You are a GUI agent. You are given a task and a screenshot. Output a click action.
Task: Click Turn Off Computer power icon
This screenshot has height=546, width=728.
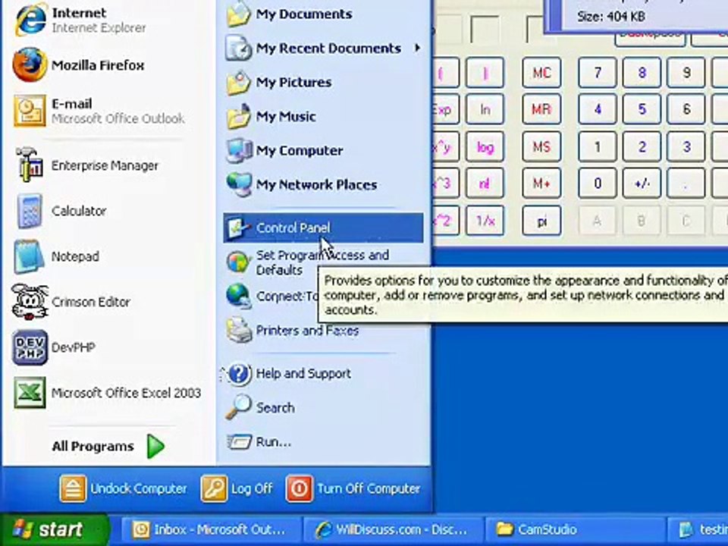pos(299,488)
